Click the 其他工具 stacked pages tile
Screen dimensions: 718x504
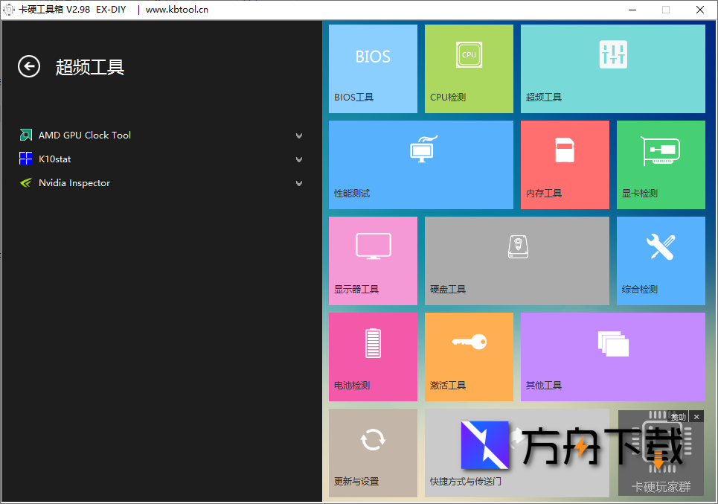[x=612, y=357]
